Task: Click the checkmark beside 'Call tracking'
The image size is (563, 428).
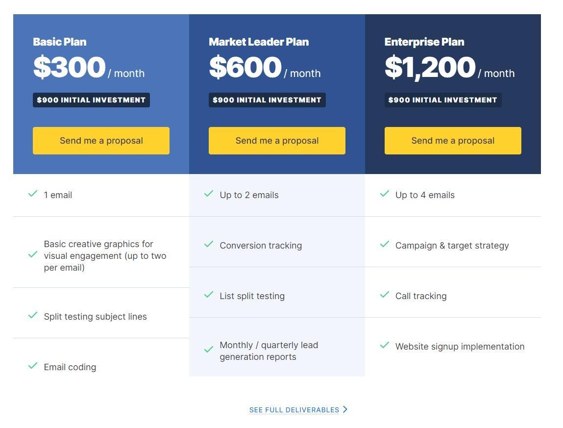Action: tap(385, 295)
